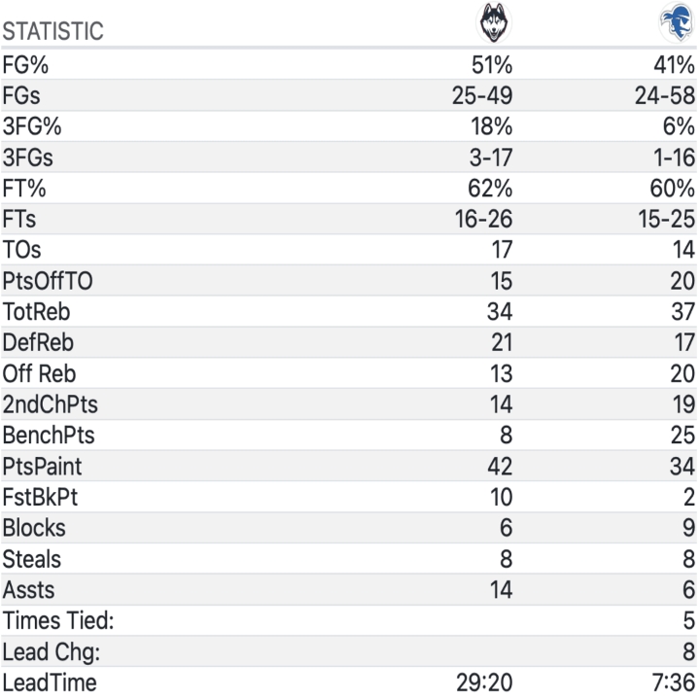This screenshot has width=700, height=700.
Task: Select the STATISTIC column header
Action: tap(52, 31)
